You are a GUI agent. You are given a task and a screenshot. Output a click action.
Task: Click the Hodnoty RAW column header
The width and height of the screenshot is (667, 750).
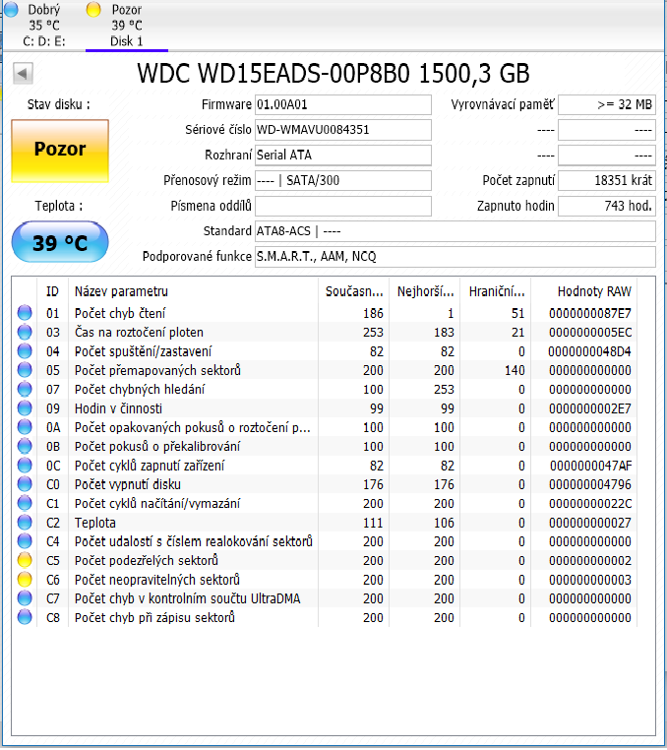pos(583,291)
